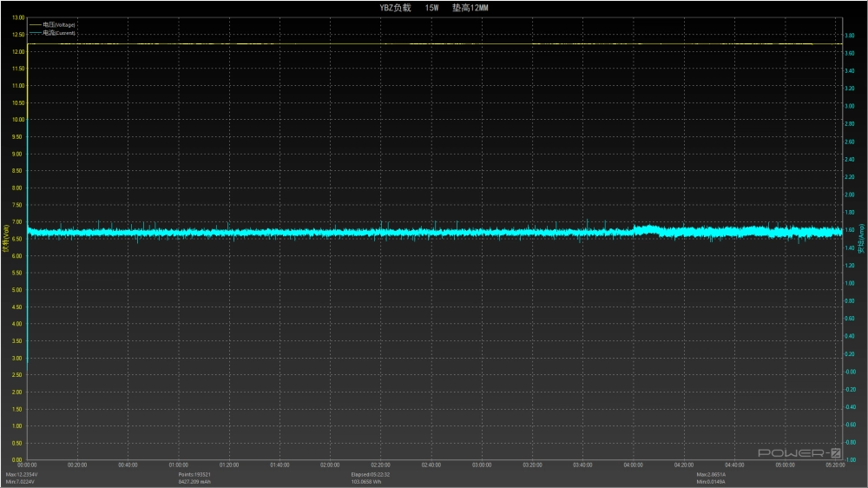Viewport: 868px width, 488px height.
Task: Click the 3.00 amp axis label
Action: (850, 106)
